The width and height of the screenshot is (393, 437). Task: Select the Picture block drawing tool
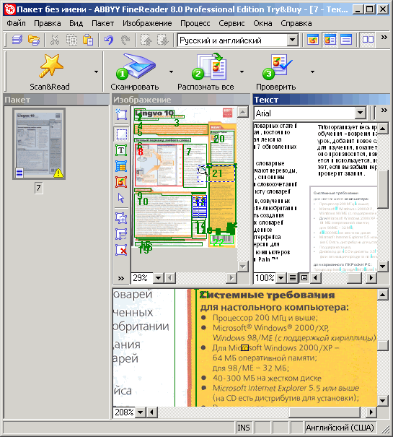121,182
